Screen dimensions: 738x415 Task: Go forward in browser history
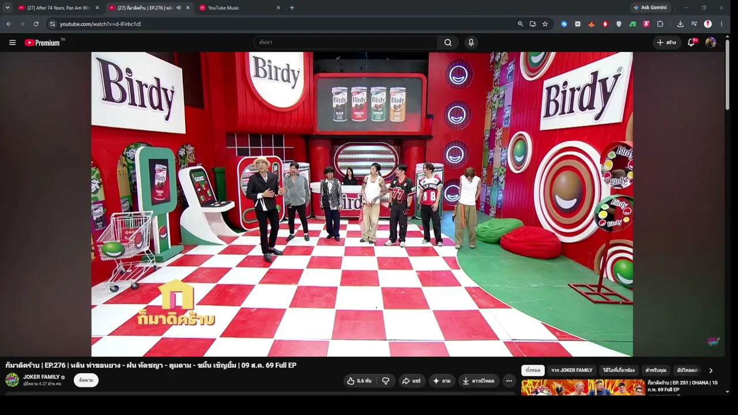22,24
